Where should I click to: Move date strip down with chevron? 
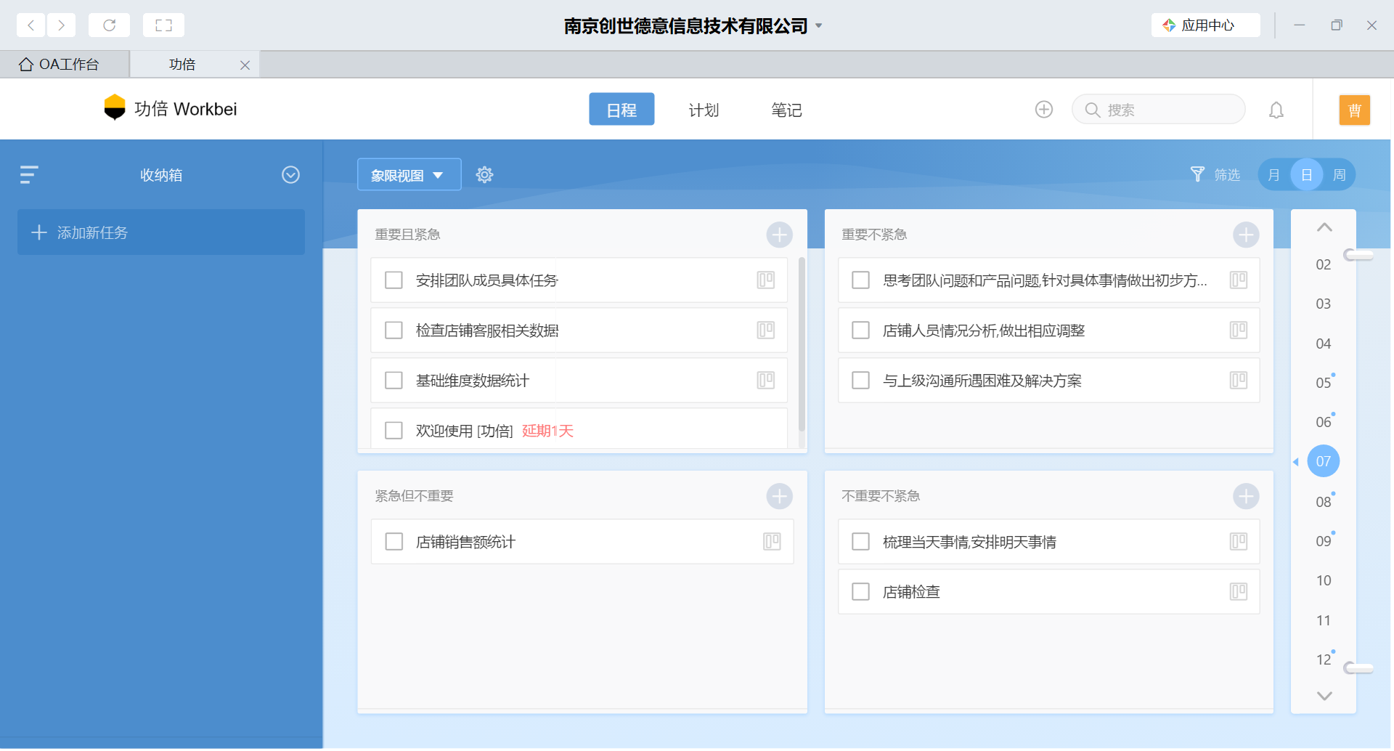[x=1324, y=696]
